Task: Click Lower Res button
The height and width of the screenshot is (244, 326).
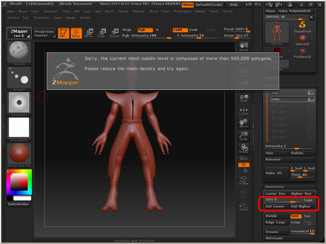Action: click(277, 193)
